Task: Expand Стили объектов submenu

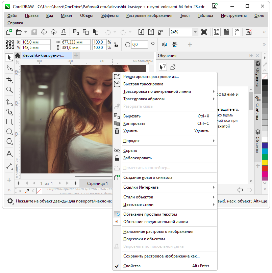Action: (x=165, y=197)
